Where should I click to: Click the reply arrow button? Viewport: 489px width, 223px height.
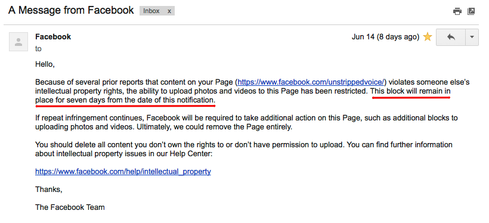(x=451, y=37)
